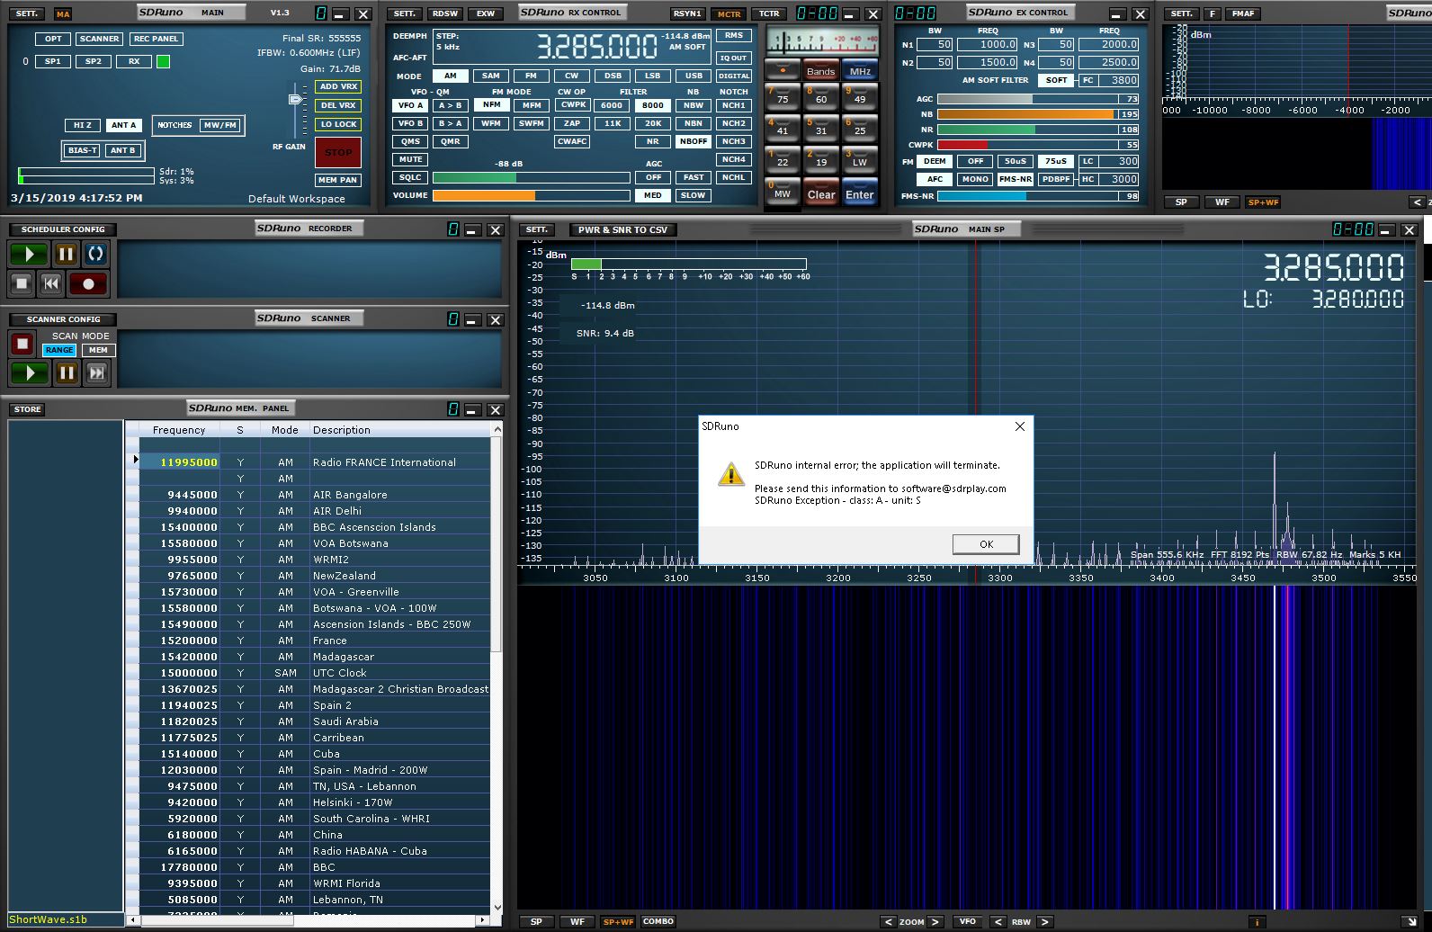Click STORE in the memory panel
The height and width of the screenshot is (932, 1432).
27,409
